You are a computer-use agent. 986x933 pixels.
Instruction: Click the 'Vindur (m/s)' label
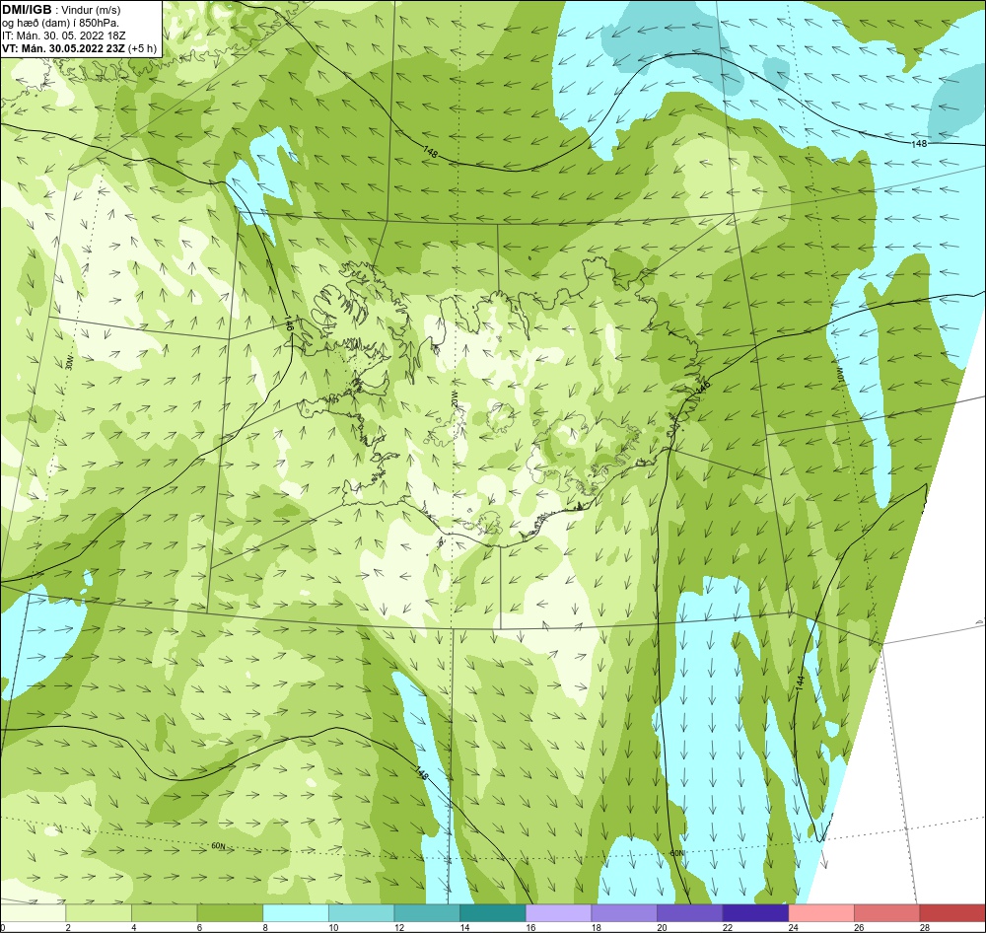tap(91, 11)
